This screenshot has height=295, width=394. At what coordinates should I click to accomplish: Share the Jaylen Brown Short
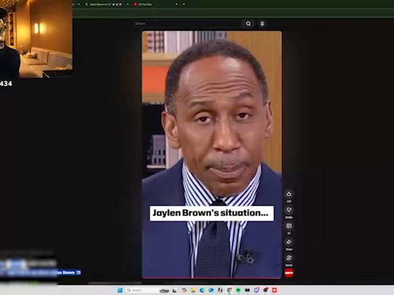click(x=288, y=242)
